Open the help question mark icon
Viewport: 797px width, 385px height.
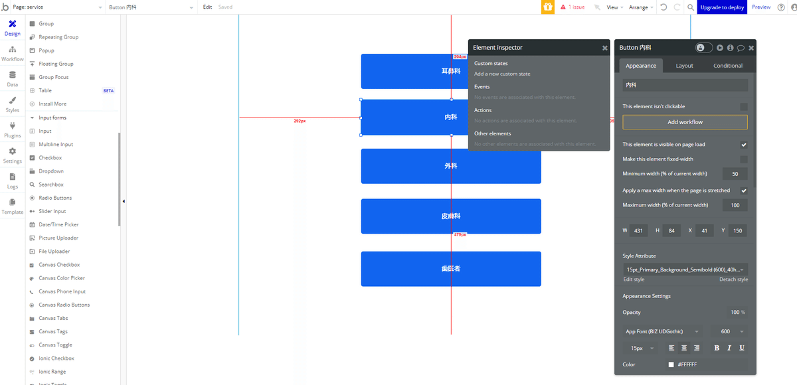(x=780, y=7)
